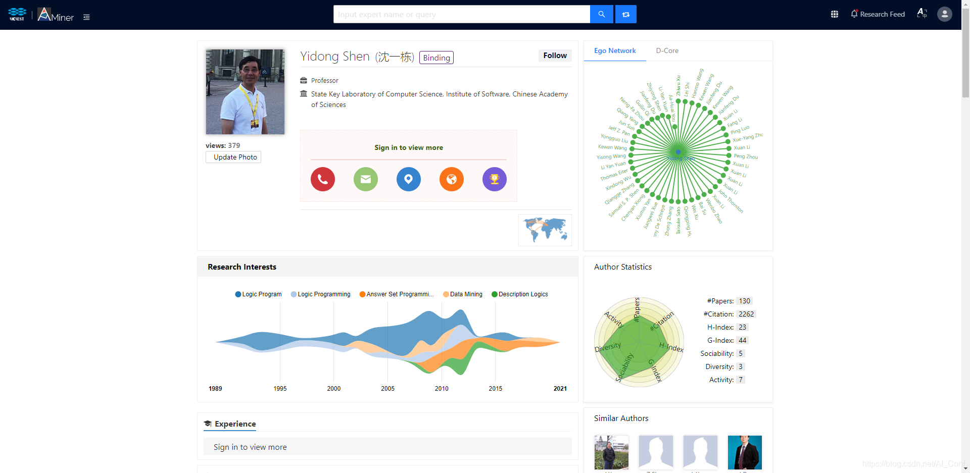Click the Activity value 7

coord(741,380)
